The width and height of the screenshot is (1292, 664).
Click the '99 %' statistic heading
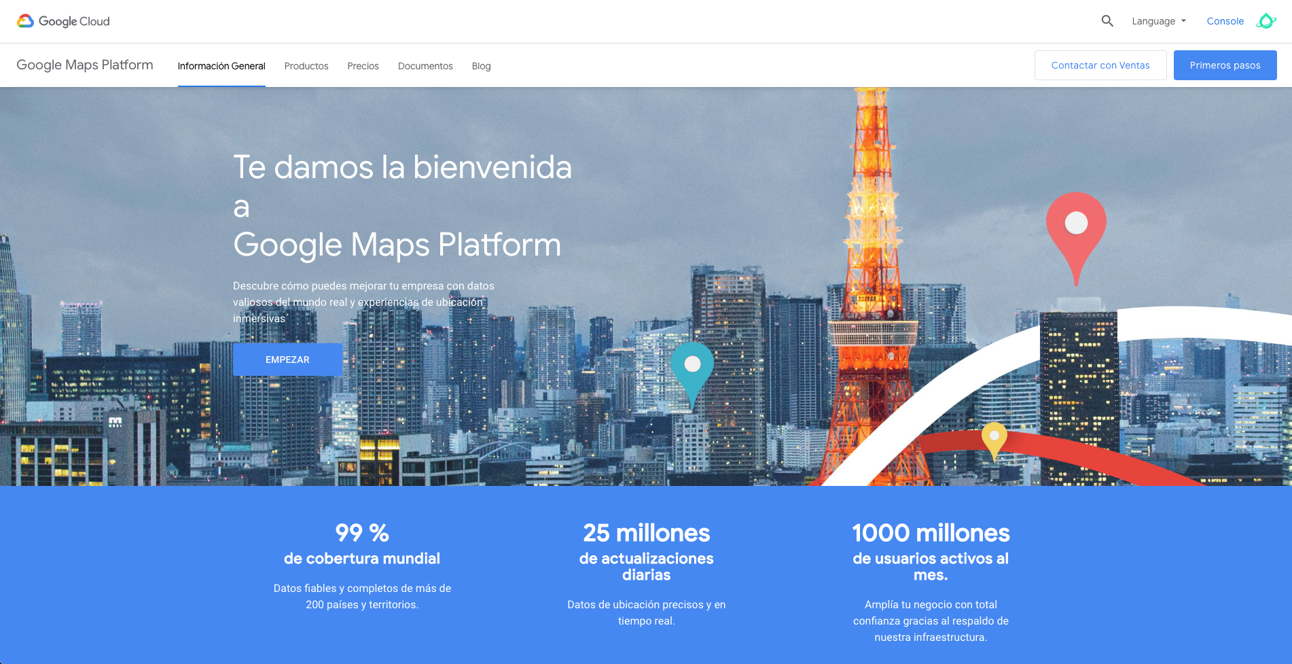pyautogui.click(x=362, y=533)
